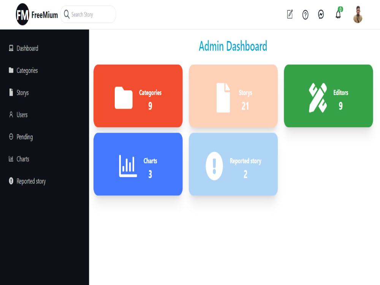The image size is (380, 285).
Task: Open the messenger chat icon
Action: 321,14
